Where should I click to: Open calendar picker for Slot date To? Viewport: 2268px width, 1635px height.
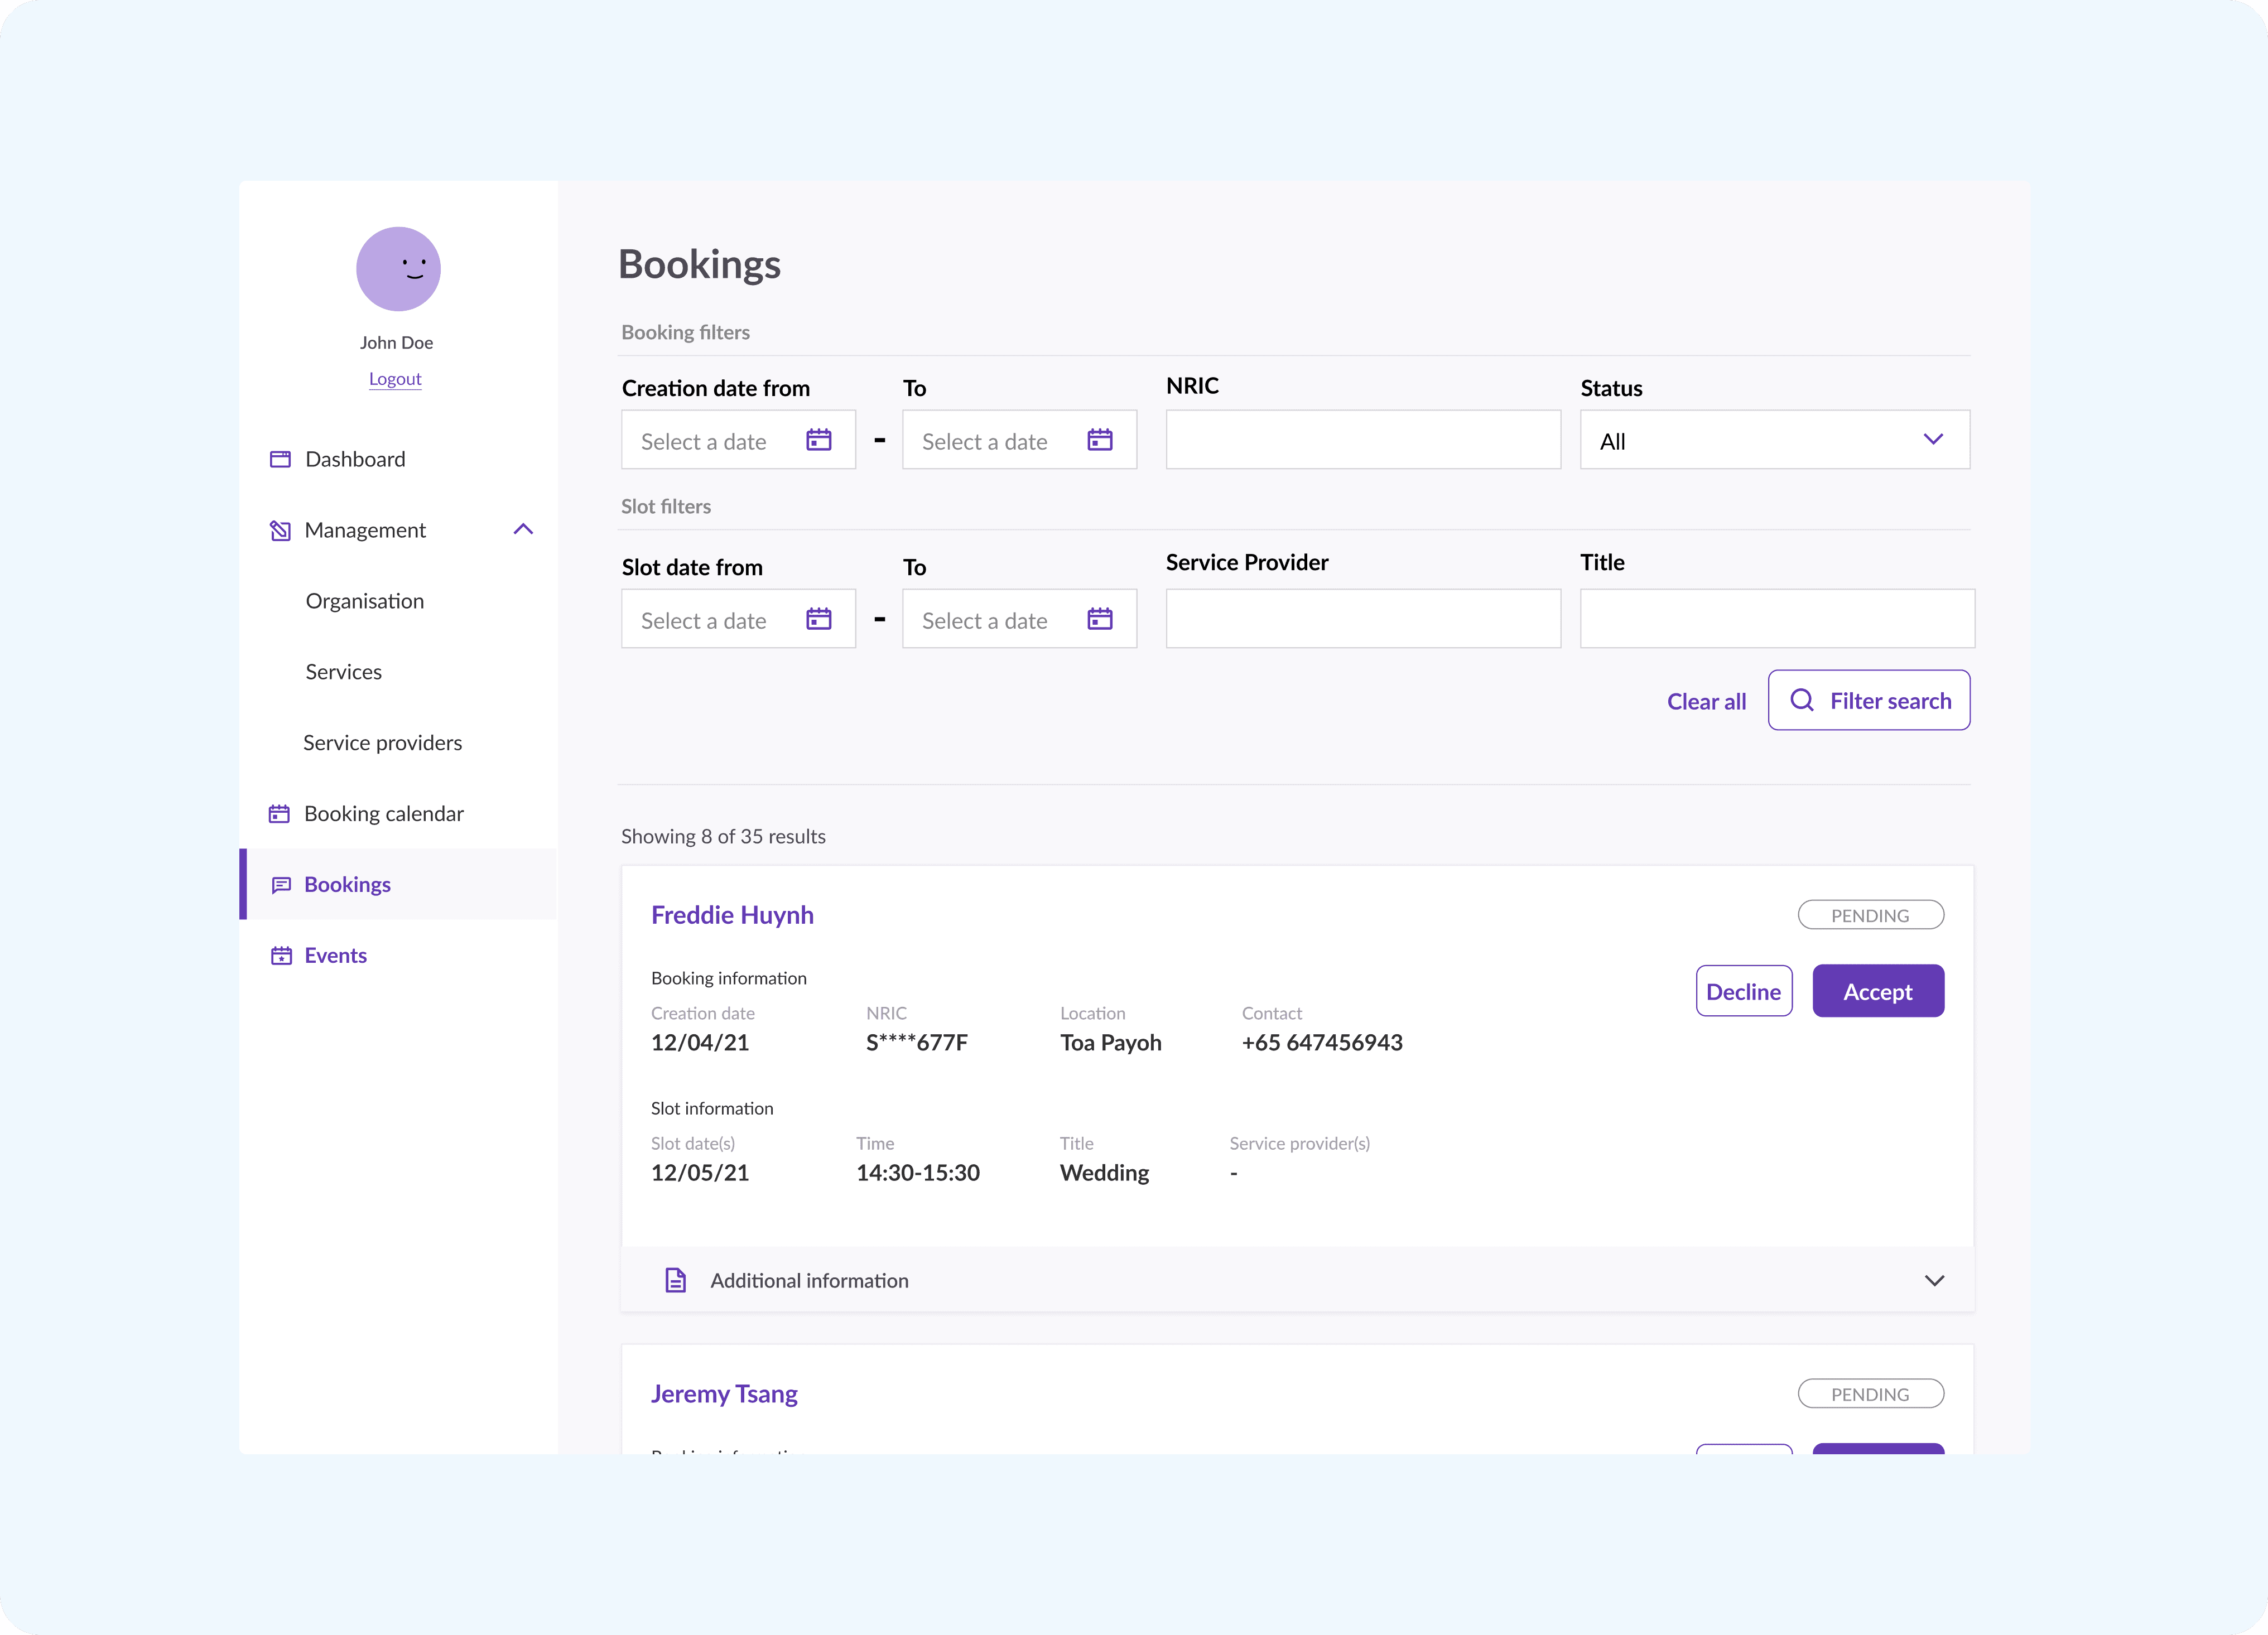[x=1099, y=619]
